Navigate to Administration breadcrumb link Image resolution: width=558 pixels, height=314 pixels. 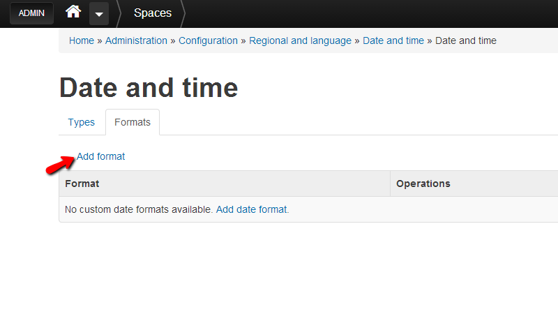click(x=136, y=40)
